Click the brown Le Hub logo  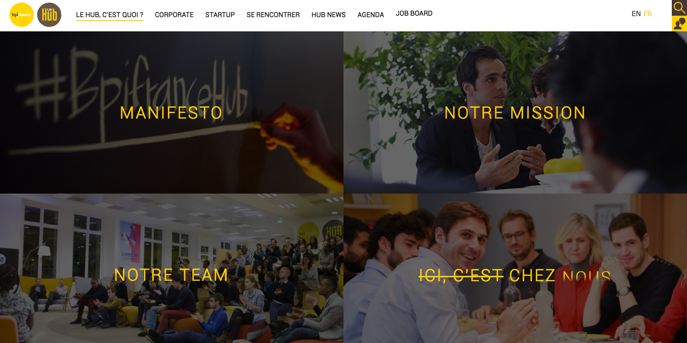(x=50, y=15)
